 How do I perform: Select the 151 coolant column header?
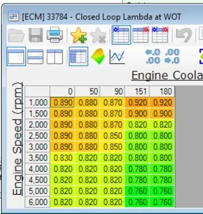[137, 91]
